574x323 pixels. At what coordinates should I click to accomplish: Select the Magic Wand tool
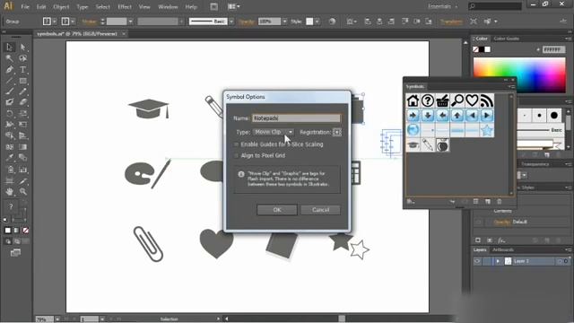click(x=10, y=58)
